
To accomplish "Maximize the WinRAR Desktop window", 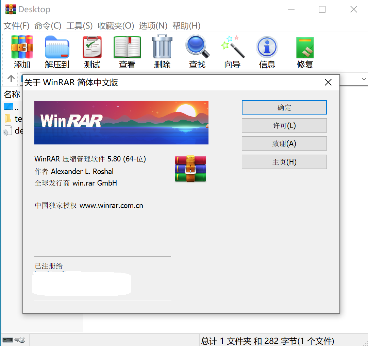I will [322, 9].
